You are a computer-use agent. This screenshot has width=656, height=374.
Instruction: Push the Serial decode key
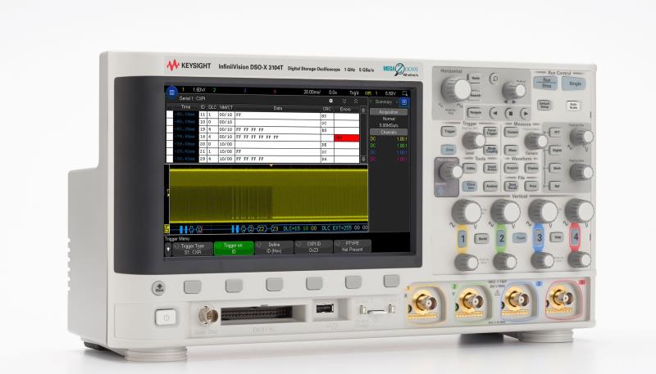coord(481,238)
